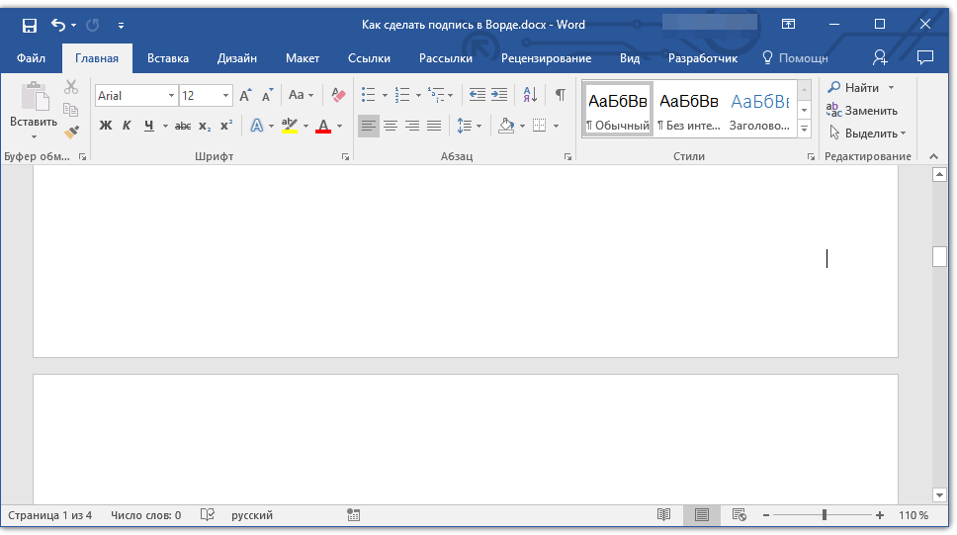Image resolution: width=957 pixels, height=535 pixels.
Task: Click the Помощь tell me box
Action: coord(795,58)
